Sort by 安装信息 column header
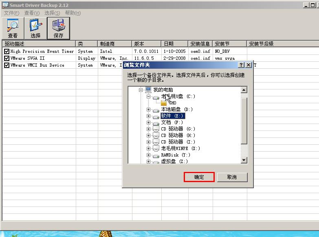Screen dimensions: 319x237 200,43
